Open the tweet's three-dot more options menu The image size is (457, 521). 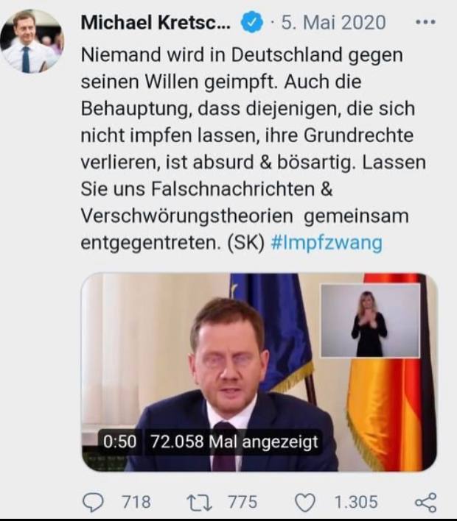point(425,22)
